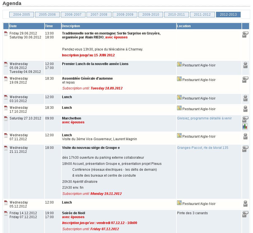Viewport: 253px width, 233px height.
Task: Click 'Monday 19.11.2012' subscription deadline
Action: click(106, 194)
